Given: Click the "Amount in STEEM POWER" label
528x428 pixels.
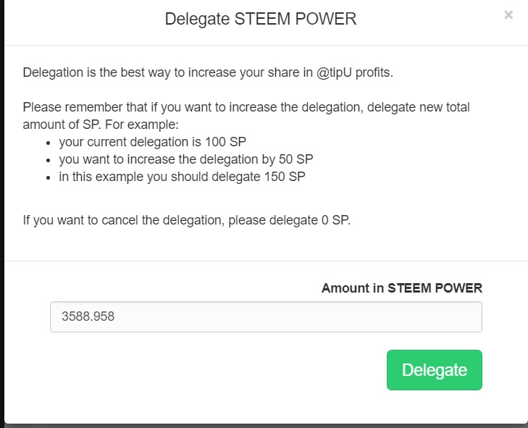Looking at the screenshot, I should pyautogui.click(x=402, y=288).
